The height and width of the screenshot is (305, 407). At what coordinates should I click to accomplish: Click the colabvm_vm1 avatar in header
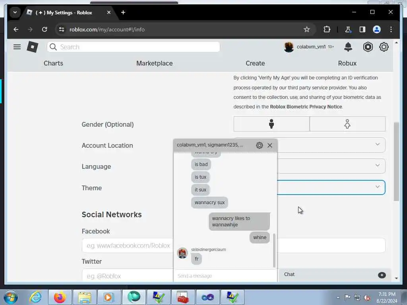(289, 47)
